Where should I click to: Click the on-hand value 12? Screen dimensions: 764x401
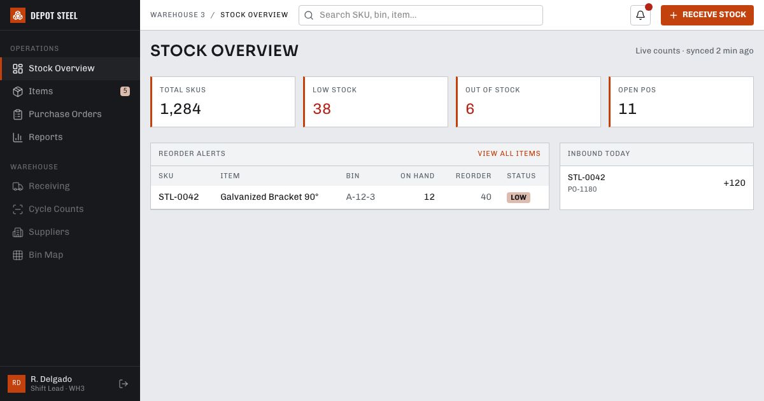[x=429, y=197]
